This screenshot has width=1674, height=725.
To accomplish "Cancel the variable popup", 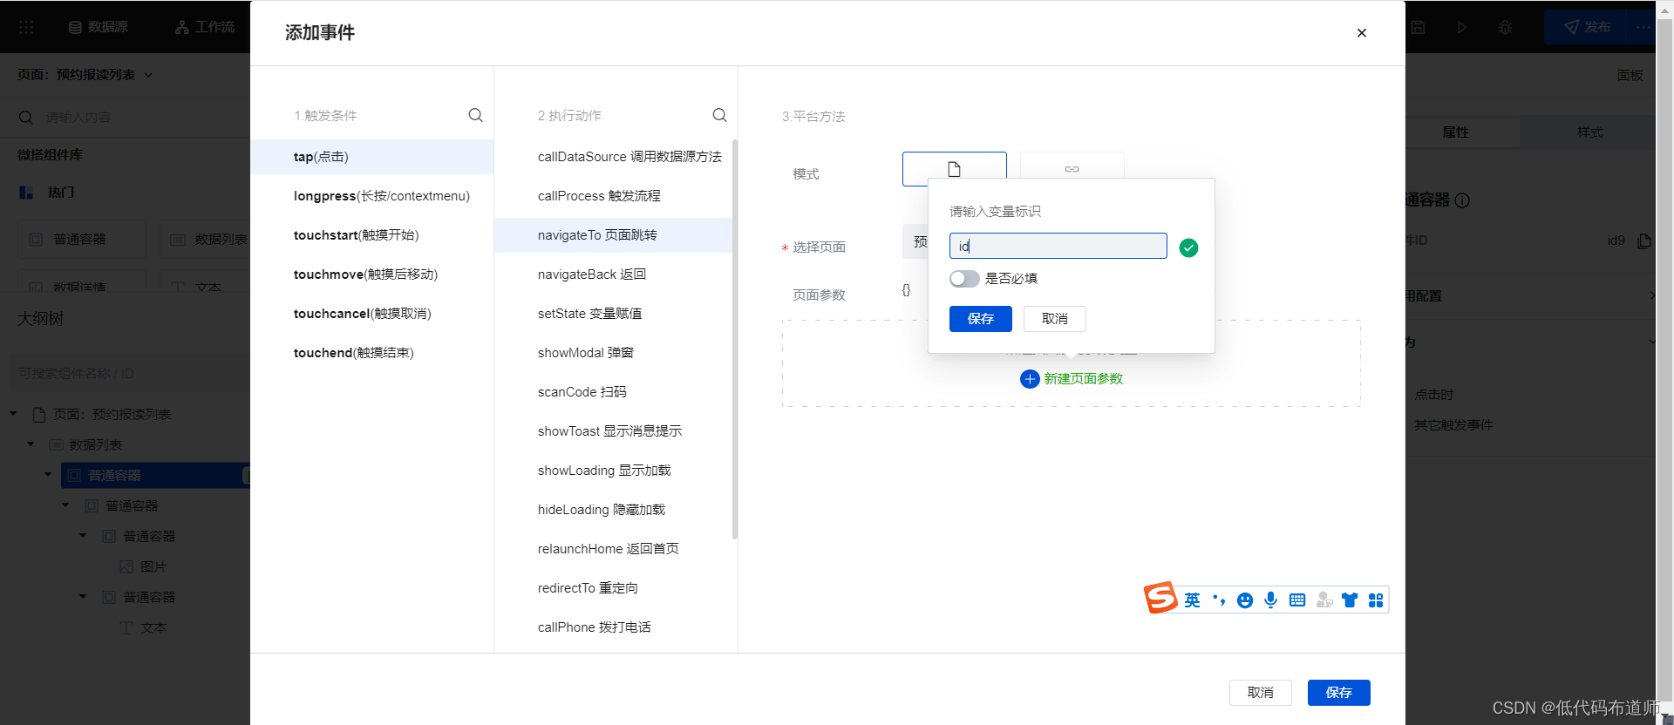I will click(x=1054, y=319).
